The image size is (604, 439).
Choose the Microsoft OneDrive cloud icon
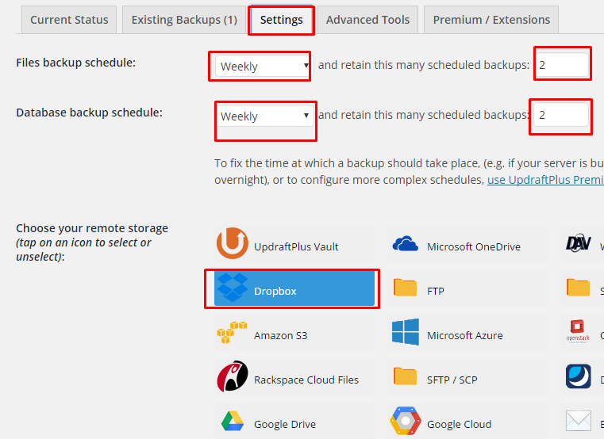pyautogui.click(x=406, y=244)
